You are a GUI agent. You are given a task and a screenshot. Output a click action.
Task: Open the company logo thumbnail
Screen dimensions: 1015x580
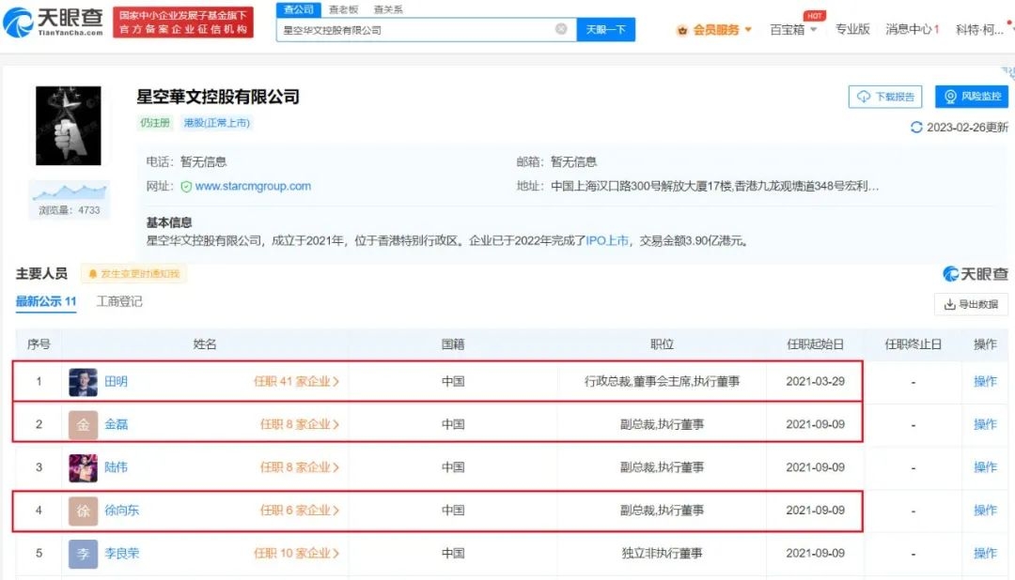coord(68,126)
